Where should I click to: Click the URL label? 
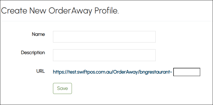[x=41, y=71]
